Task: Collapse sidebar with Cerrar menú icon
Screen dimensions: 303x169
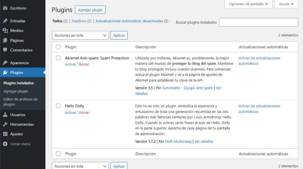Action: pos(5,144)
